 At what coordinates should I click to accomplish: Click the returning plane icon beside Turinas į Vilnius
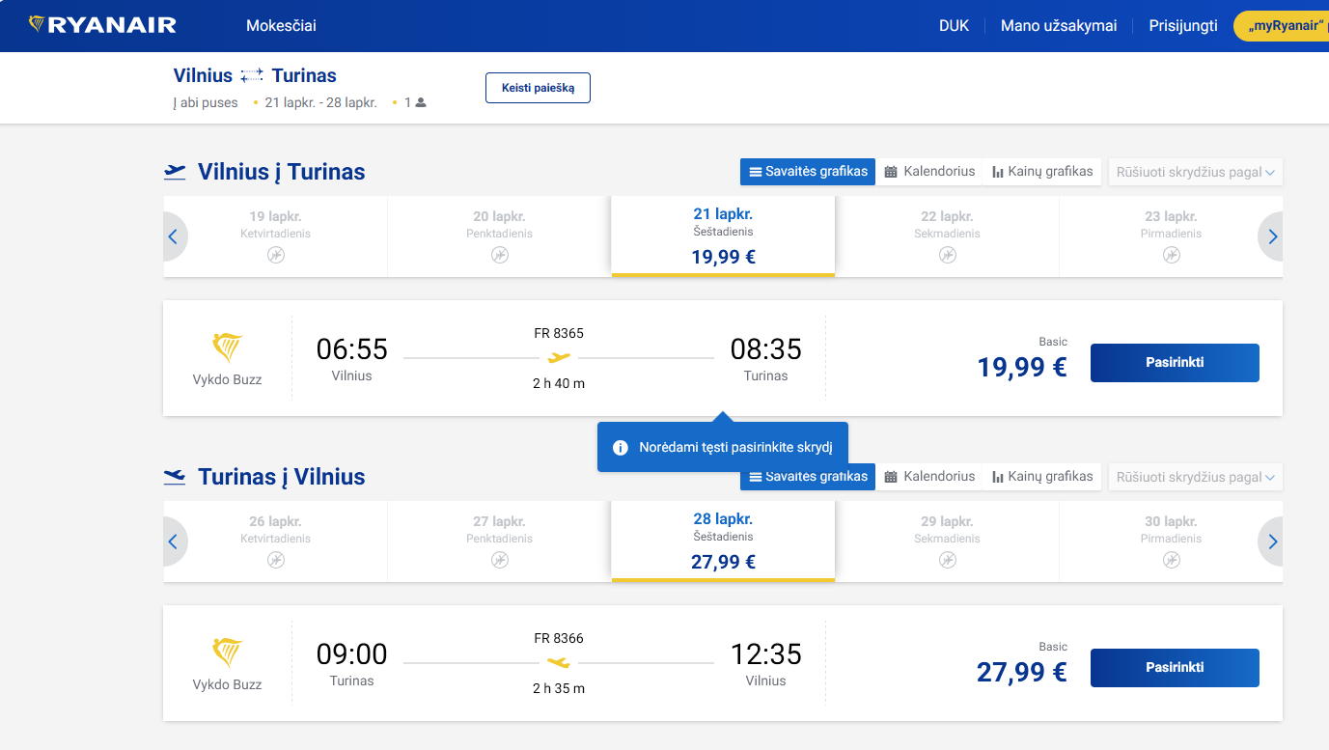175,477
